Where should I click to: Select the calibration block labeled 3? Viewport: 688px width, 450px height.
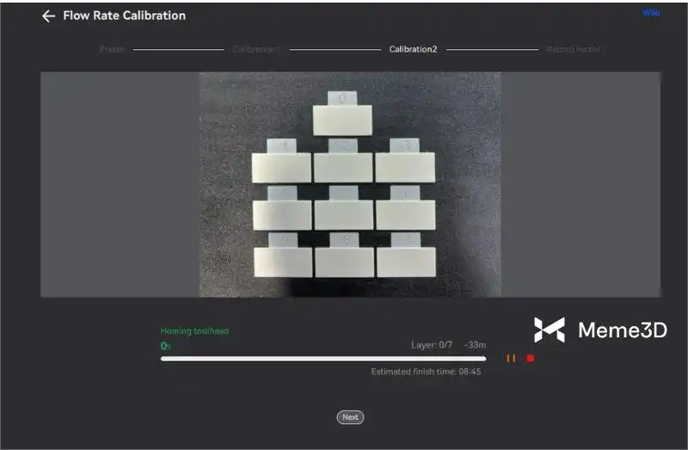tap(405, 165)
